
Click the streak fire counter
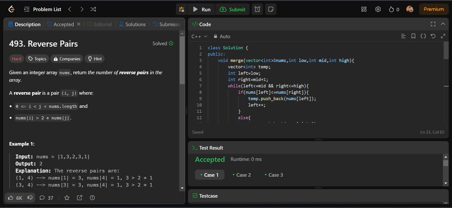(394, 9)
